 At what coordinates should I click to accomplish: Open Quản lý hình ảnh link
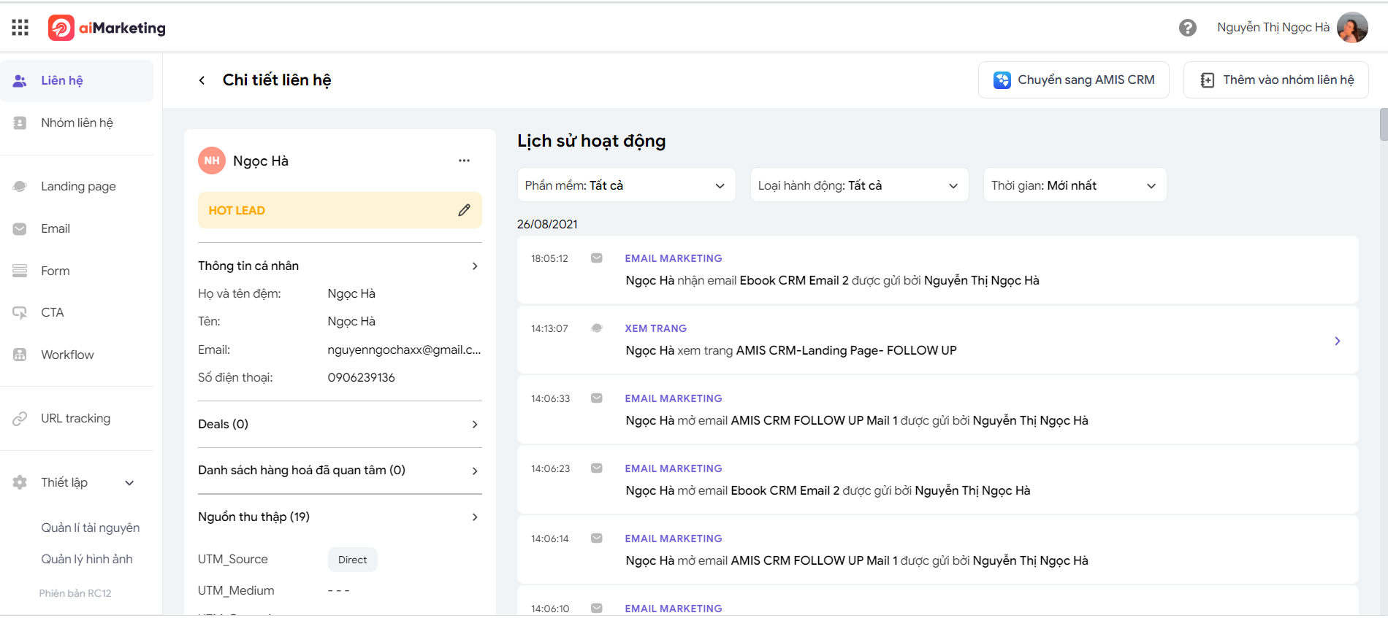[x=87, y=559]
